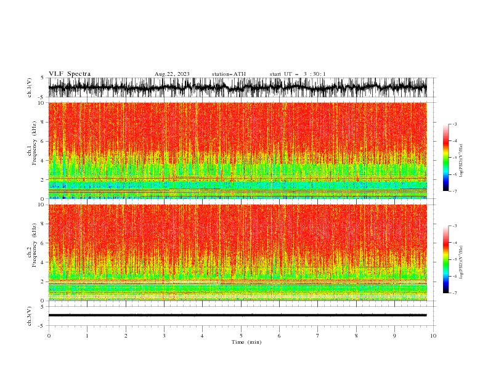The image size is (488, 377).
Task: Click the '8' kHz tick on ch.1 axis
Action: point(43,122)
